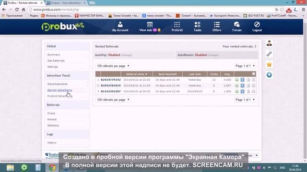Open the user profile icon in right sidebar

point(269,43)
